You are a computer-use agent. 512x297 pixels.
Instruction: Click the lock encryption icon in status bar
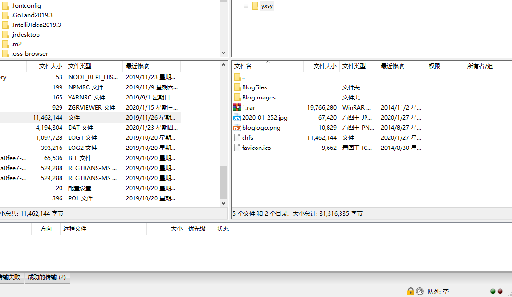pos(410,291)
